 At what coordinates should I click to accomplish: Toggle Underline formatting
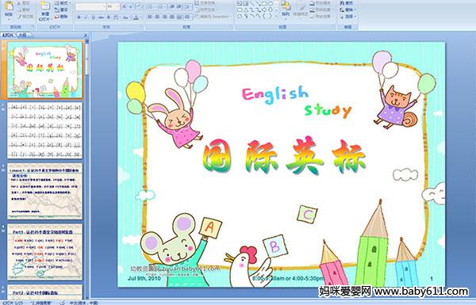(93, 17)
